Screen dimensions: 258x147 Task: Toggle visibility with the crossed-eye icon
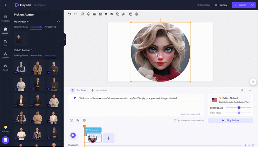tap(112, 14)
